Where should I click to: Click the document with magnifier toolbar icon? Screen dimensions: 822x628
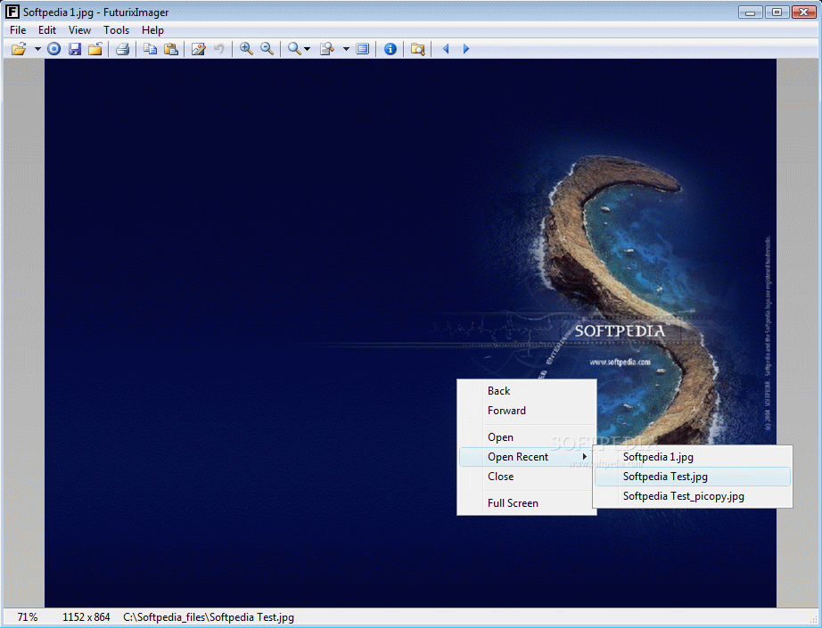click(x=327, y=49)
